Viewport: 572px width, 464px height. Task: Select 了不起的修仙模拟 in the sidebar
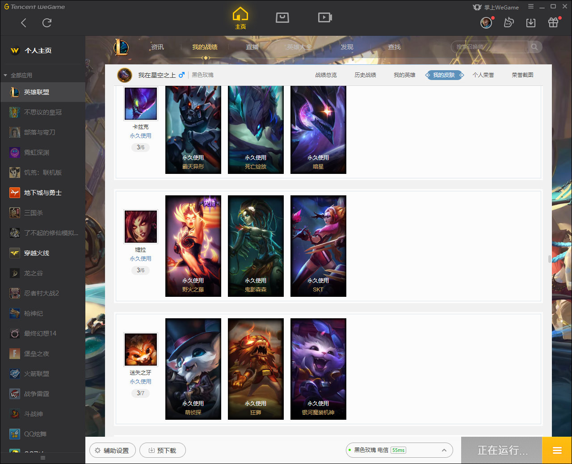(x=42, y=233)
